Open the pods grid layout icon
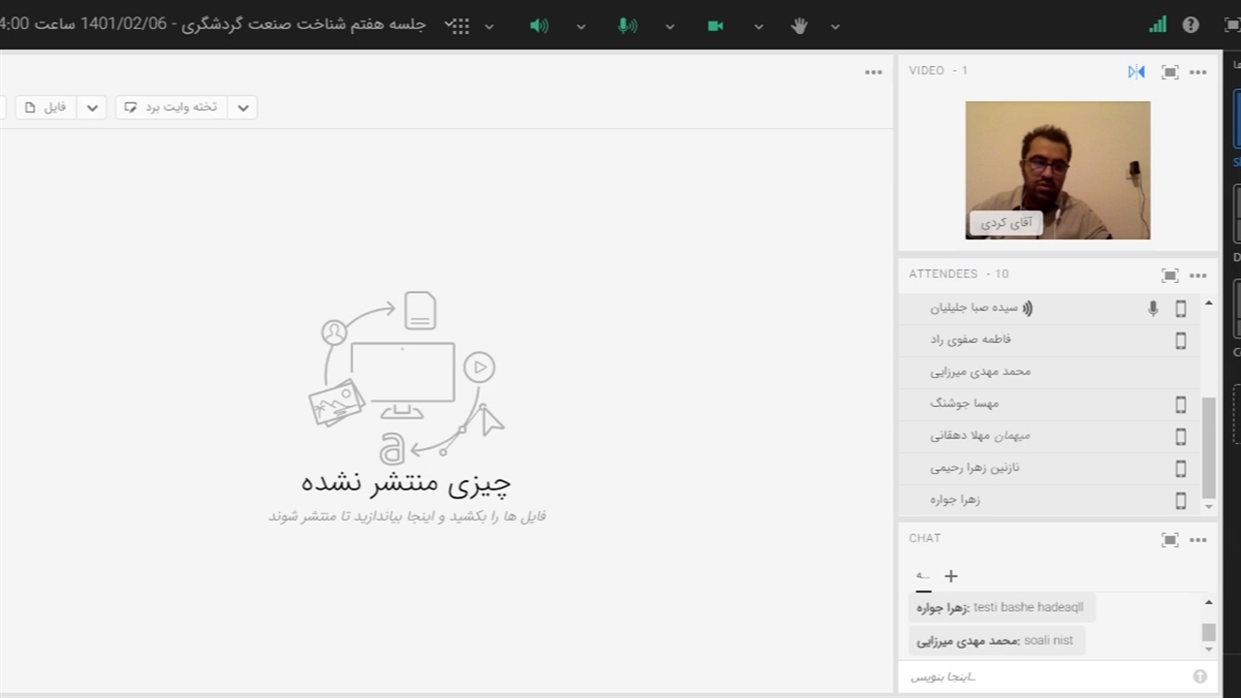 click(x=460, y=26)
